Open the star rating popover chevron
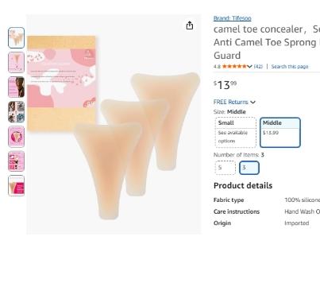The width and height of the screenshot is (320, 291). pyautogui.click(x=249, y=66)
